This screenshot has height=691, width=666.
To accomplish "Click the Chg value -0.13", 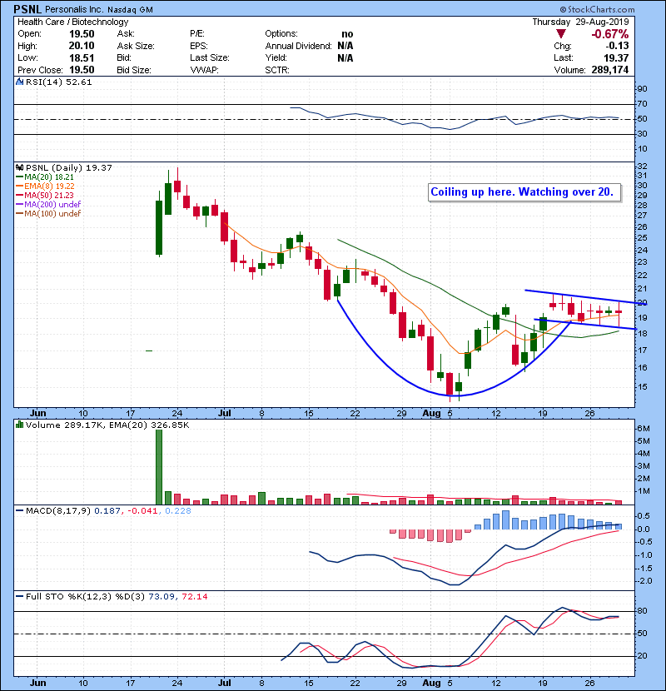I will coord(616,46).
